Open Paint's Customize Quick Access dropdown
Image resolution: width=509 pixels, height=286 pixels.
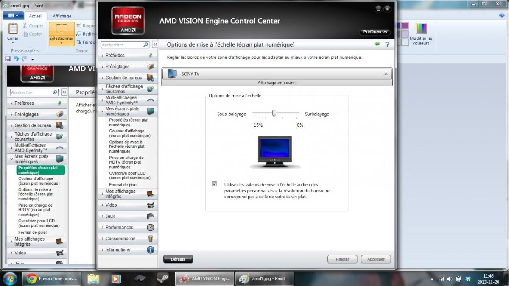(x=33, y=59)
